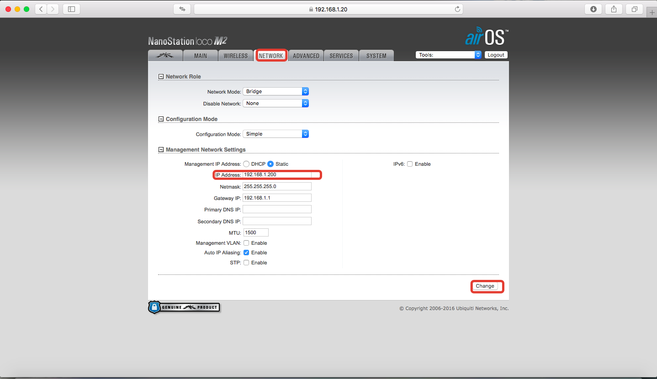
Task: Enable the STP checkbox
Action: [246, 263]
